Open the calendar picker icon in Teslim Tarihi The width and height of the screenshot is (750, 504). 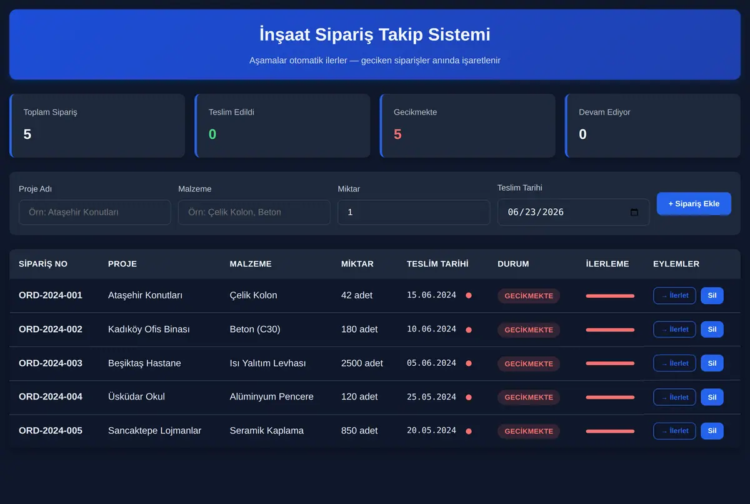click(x=634, y=212)
